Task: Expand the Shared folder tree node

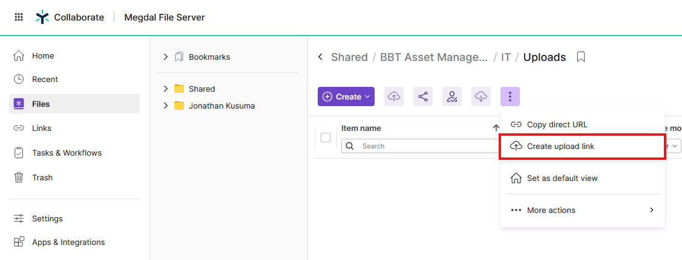Action: click(165, 89)
